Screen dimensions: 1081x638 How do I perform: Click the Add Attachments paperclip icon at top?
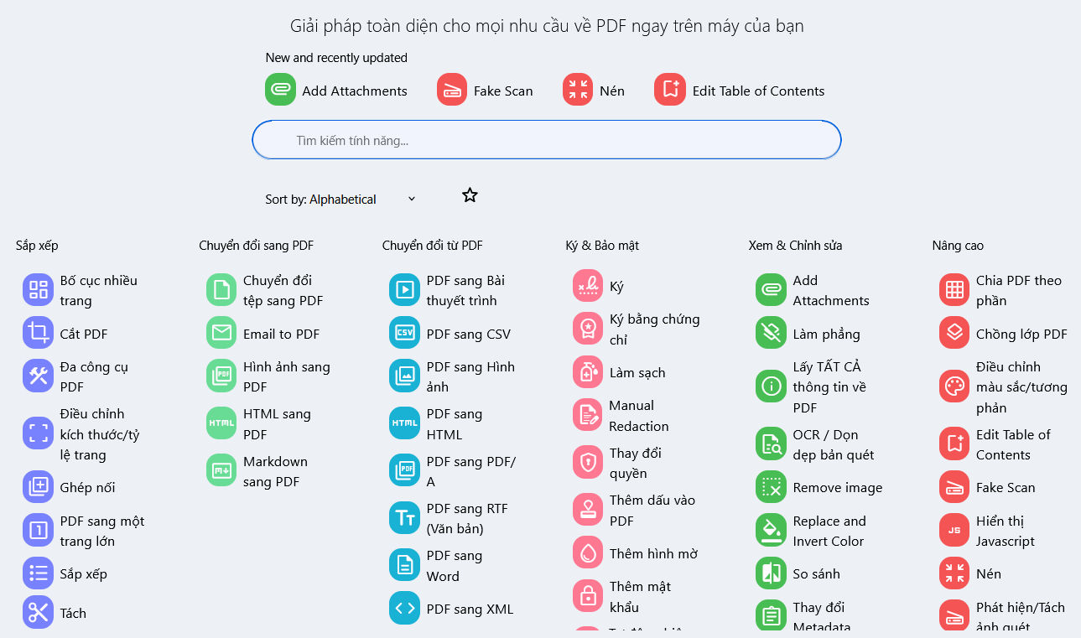click(x=281, y=90)
